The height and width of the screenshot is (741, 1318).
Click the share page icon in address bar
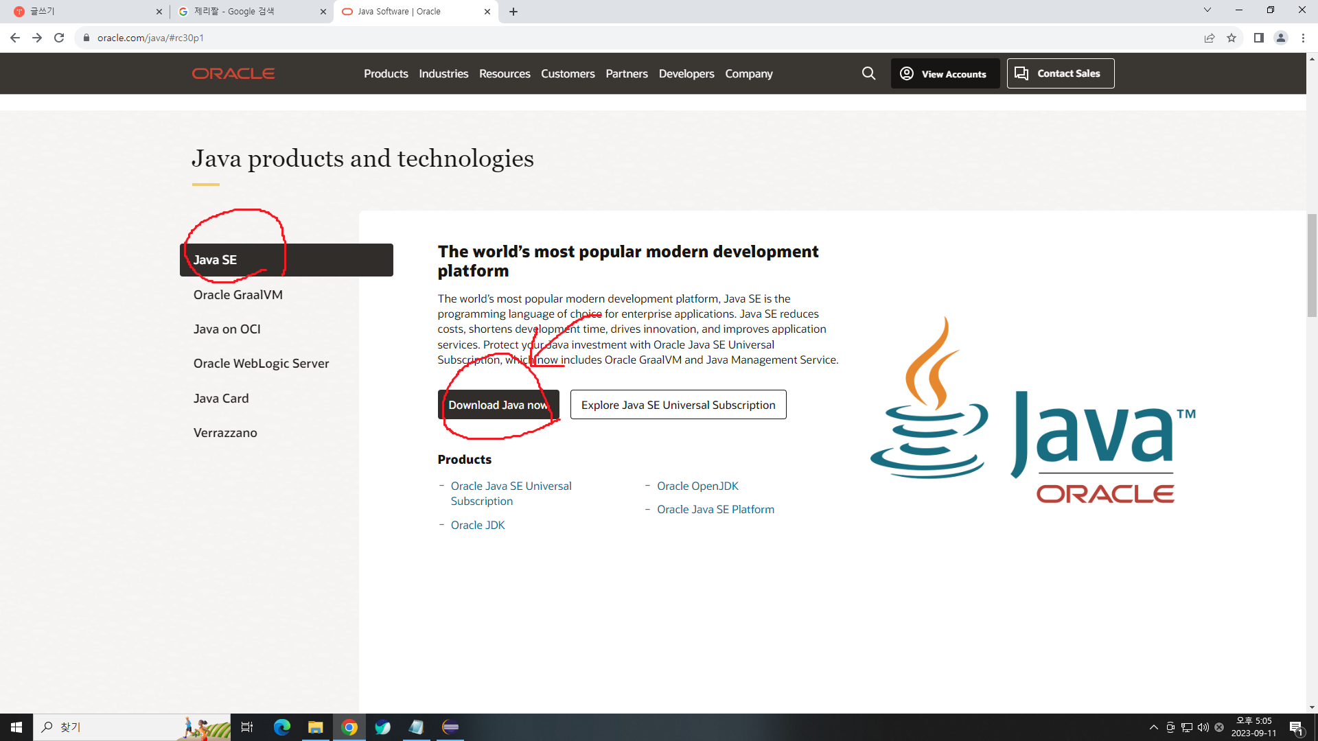pyautogui.click(x=1210, y=38)
